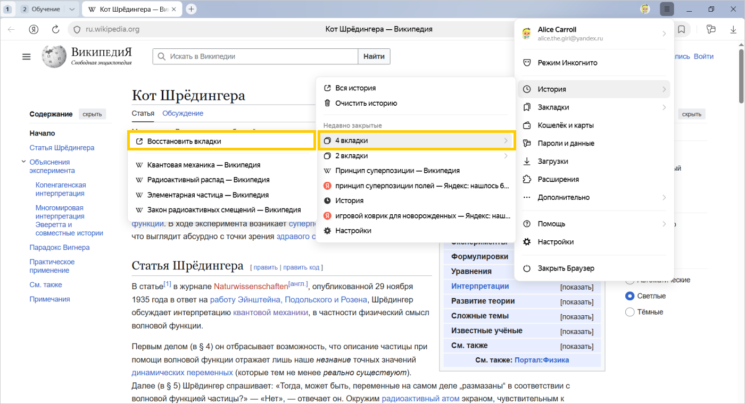Click the shield icon in the address bar
The image size is (745, 404).
click(77, 29)
